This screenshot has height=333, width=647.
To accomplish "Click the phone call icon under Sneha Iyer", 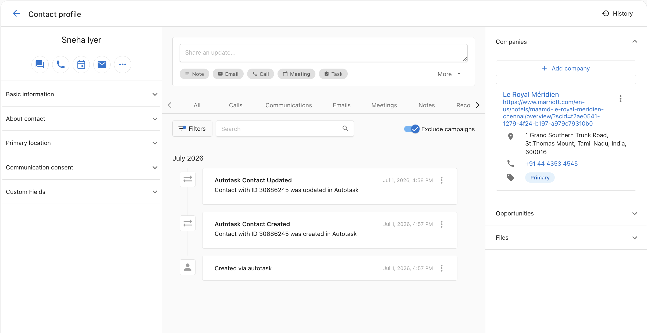I will (x=61, y=65).
